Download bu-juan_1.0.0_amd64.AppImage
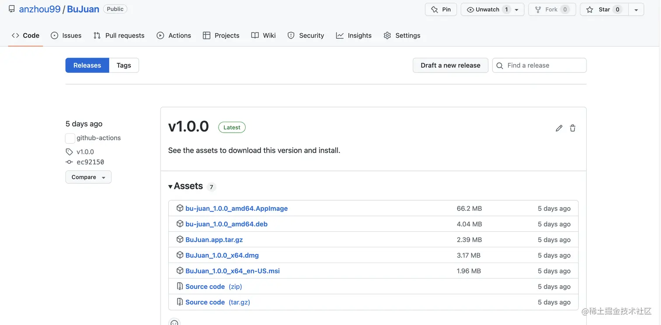 click(237, 209)
